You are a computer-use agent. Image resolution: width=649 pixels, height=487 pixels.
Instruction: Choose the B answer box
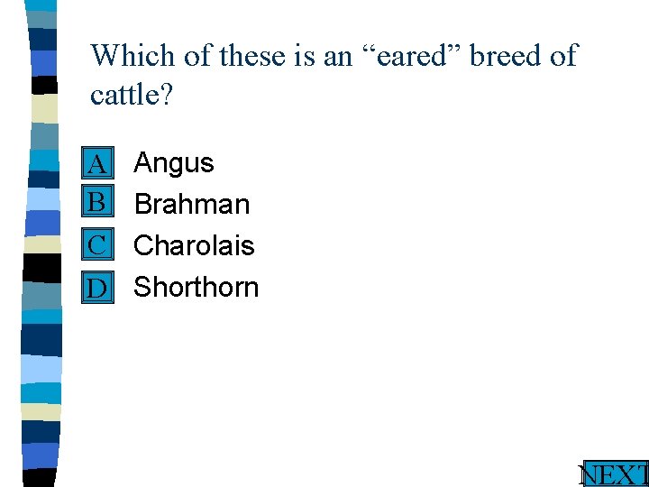coord(97,201)
